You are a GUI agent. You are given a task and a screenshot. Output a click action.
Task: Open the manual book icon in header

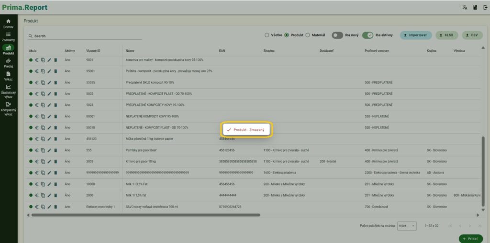[x=475, y=7]
